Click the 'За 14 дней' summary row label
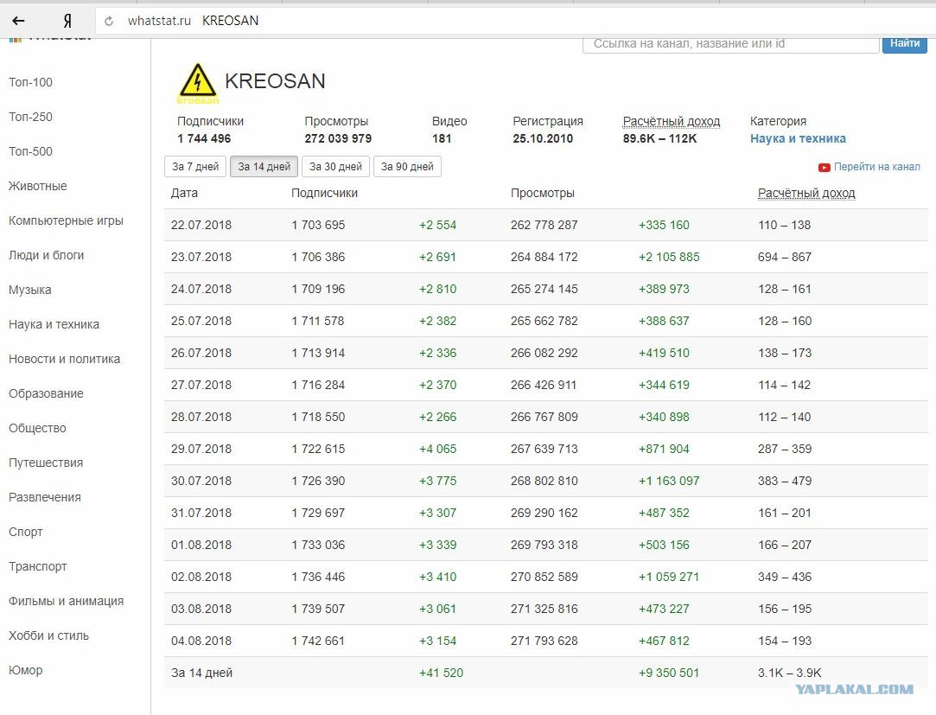The height and width of the screenshot is (715, 936). tap(201, 673)
